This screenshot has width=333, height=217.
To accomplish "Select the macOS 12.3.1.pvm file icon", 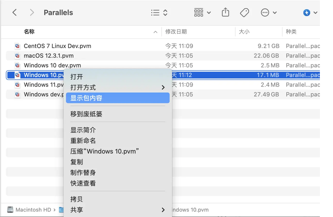I will [17, 56].
